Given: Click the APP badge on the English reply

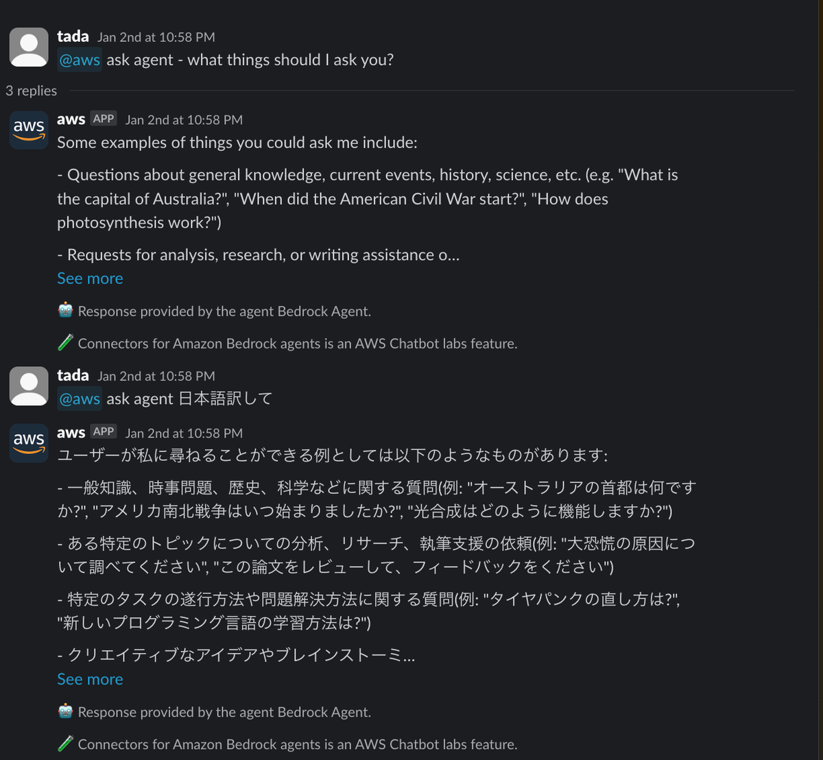Looking at the screenshot, I should tap(104, 119).
